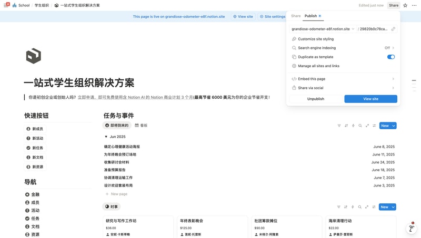Image resolution: width=421 pixels, height=238 pixels.
Task: Collapse the Jun 2025 group
Action: click(x=106, y=137)
